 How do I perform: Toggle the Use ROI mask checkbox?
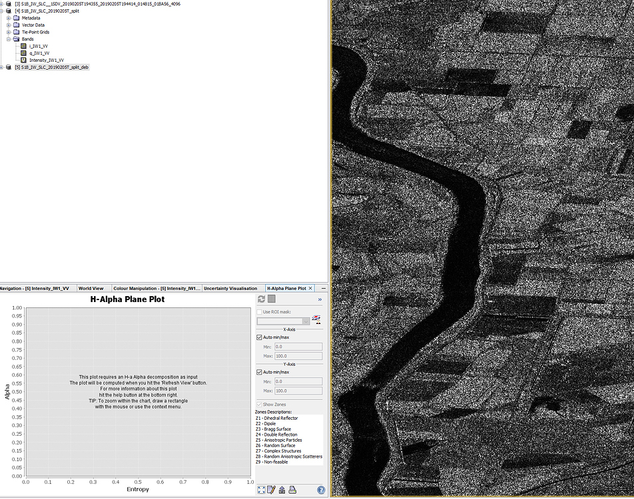[260, 311]
